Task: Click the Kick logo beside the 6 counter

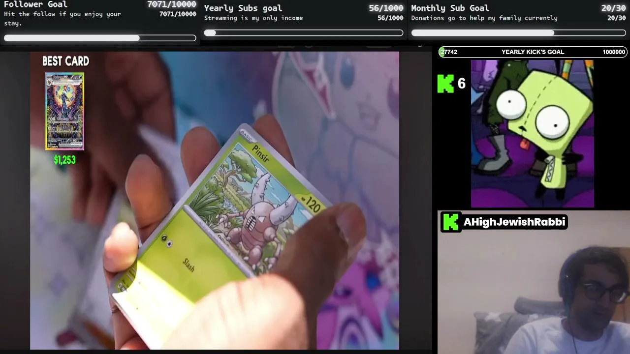Action: click(x=445, y=84)
